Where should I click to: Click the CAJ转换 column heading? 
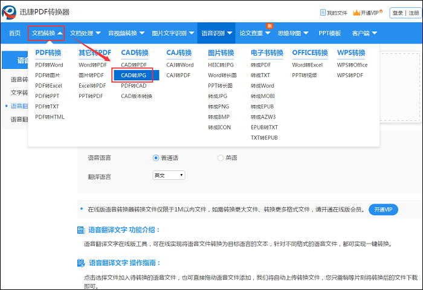click(179, 53)
